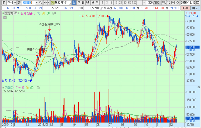201x128 pixels.
Task: Click the stock code search magnifier icon
Action: 40,2
